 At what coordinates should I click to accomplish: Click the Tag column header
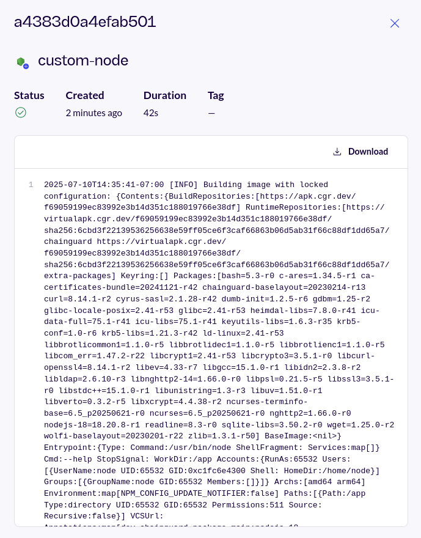coord(216,95)
